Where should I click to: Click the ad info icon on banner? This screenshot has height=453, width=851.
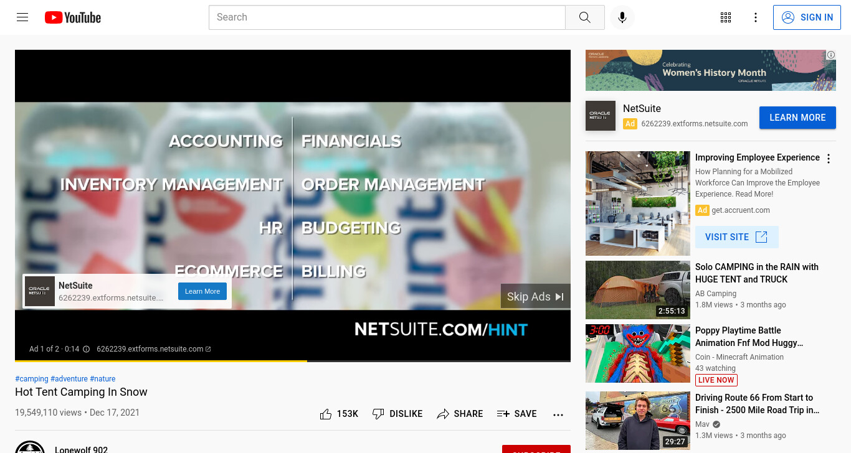click(831, 55)
